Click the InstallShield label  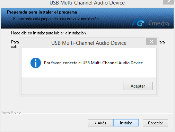pos(11,113)
